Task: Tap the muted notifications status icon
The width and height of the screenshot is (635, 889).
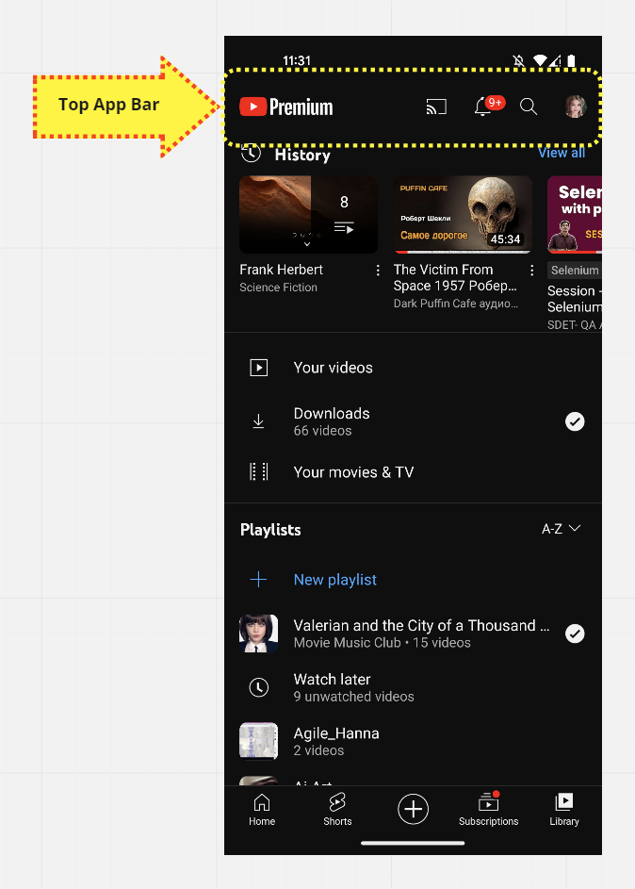Action: click(519, 60)
